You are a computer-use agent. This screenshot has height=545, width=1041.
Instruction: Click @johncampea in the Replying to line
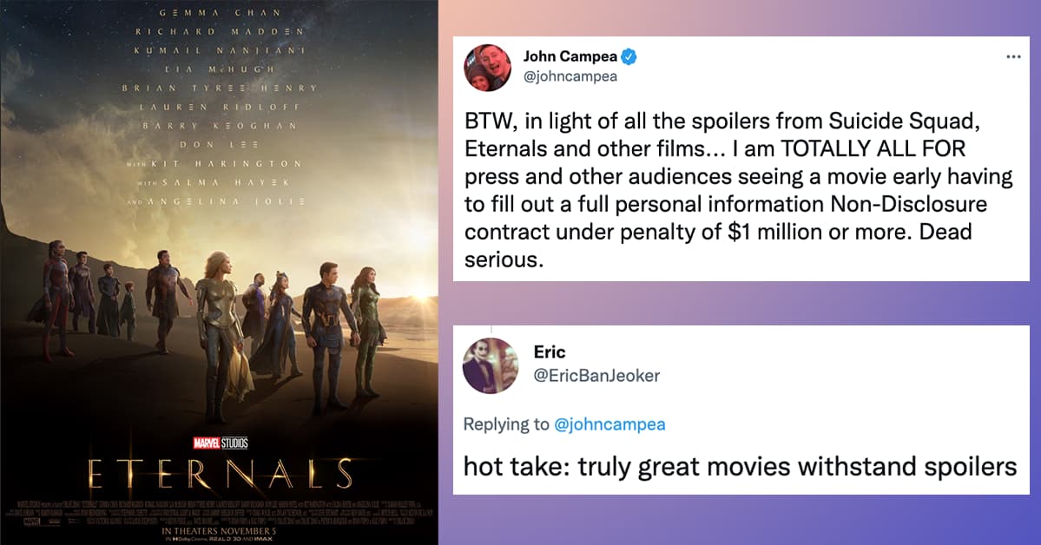609,424
